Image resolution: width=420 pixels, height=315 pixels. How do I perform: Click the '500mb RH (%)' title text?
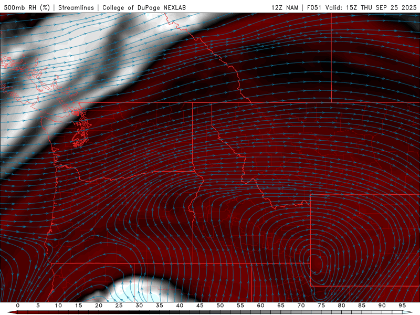tap(27, 7)
